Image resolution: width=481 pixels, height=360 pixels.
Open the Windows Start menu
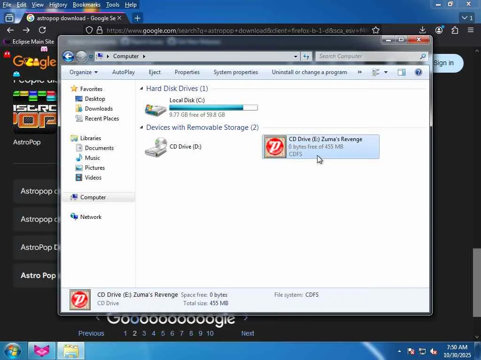click(12, 351)
